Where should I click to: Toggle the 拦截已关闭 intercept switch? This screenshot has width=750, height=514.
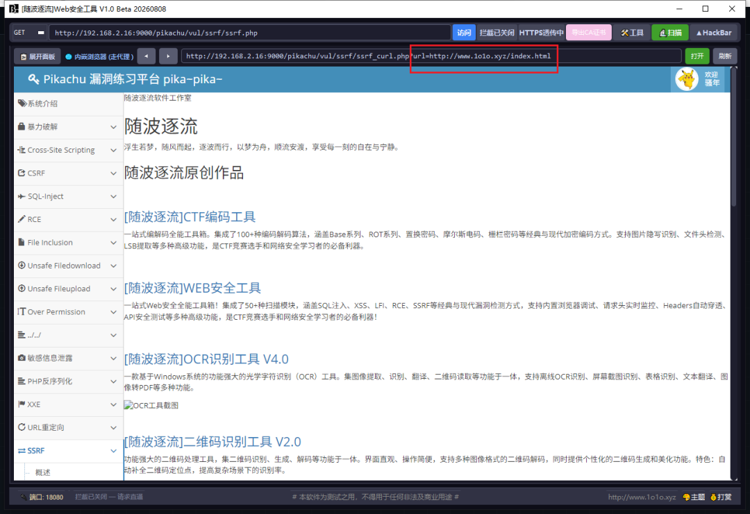pyautogui.click(x=497, y=33)
